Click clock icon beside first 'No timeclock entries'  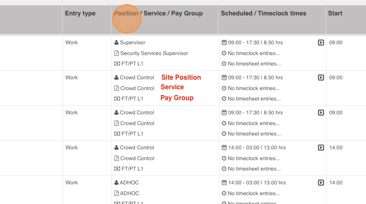pos(224,54)
